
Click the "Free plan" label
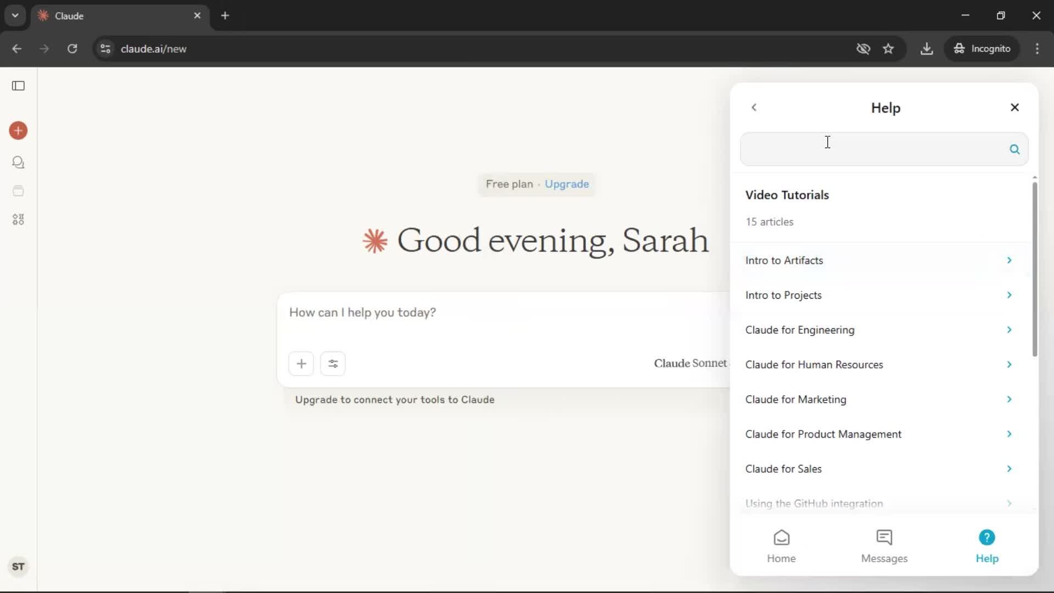pos(509,184)
